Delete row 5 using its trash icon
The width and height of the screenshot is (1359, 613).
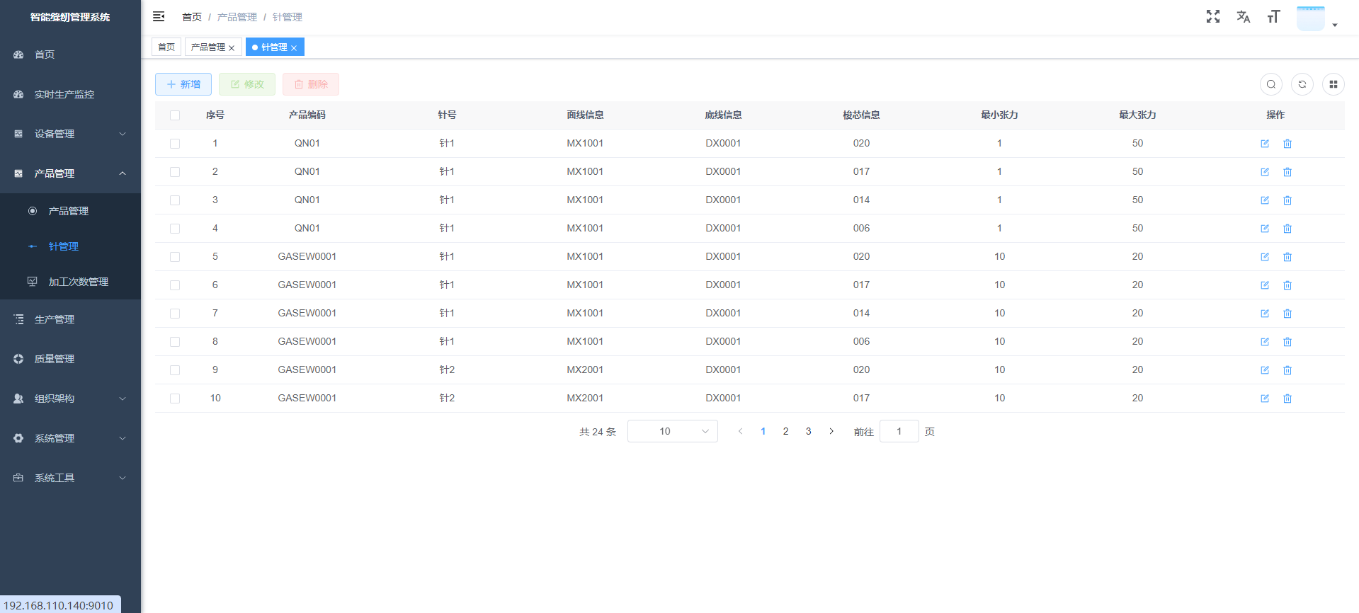pyautogui.click(x=1287, y=257)
